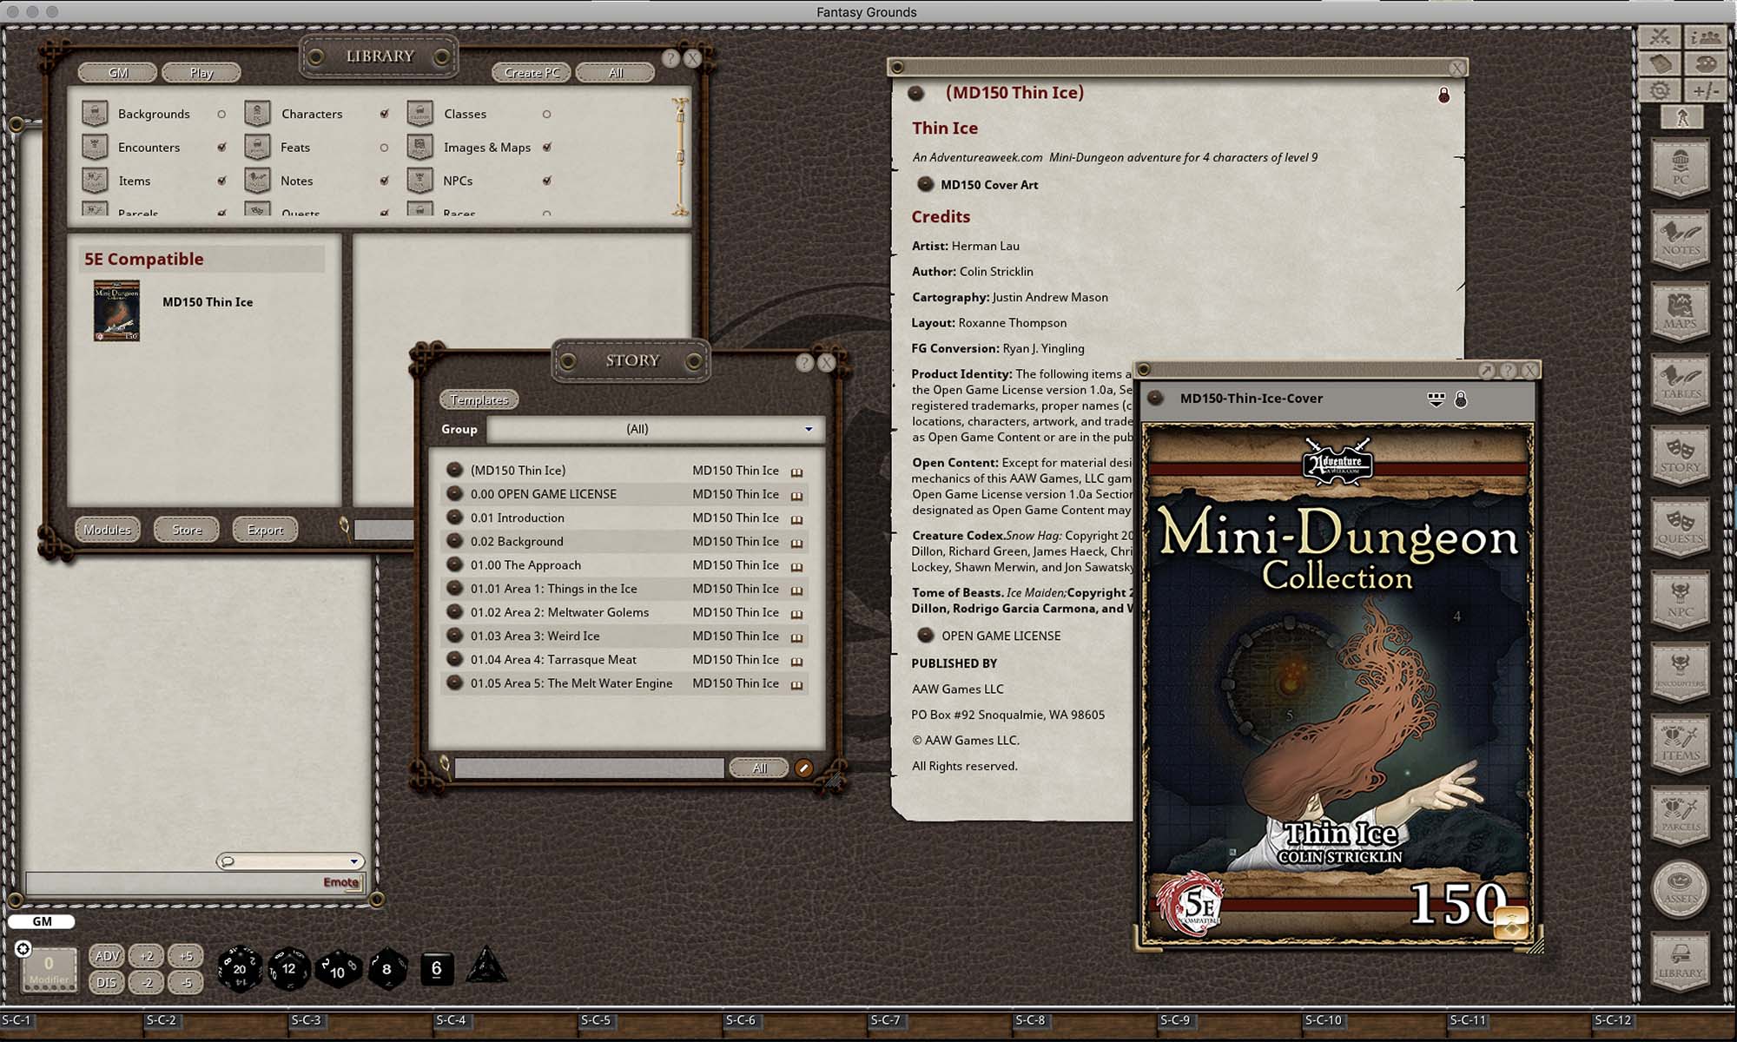Screen dimensions: 1737x1042
Task: Click the +5 modifier button
Action: pos(186,956)
